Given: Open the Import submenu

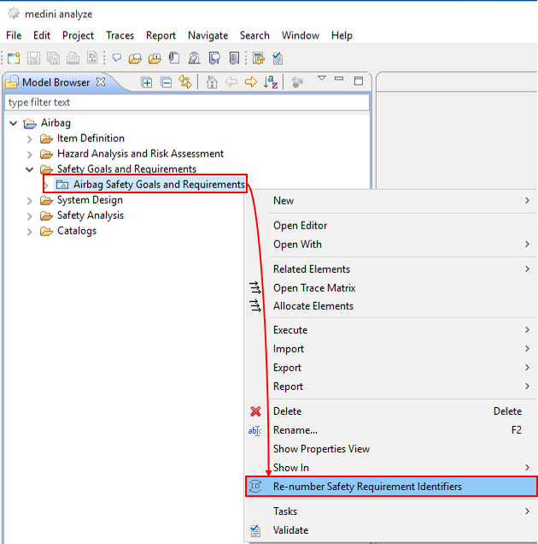Looking at the screenshot, I should [391, 349].
